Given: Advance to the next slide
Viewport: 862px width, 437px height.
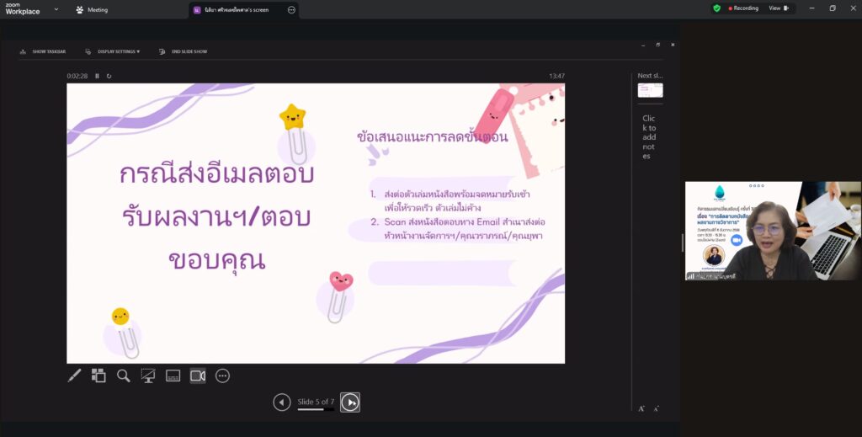Looking at the screenshot, I should (x=349, y=402).
